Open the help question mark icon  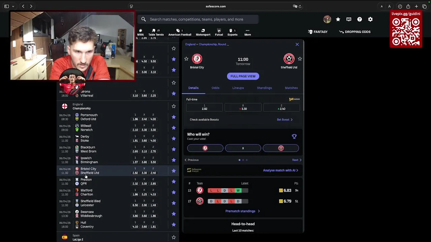point(360,19)
